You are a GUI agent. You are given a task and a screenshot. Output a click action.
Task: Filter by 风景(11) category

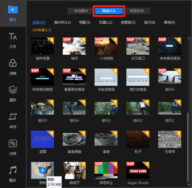tap(105, 22)
